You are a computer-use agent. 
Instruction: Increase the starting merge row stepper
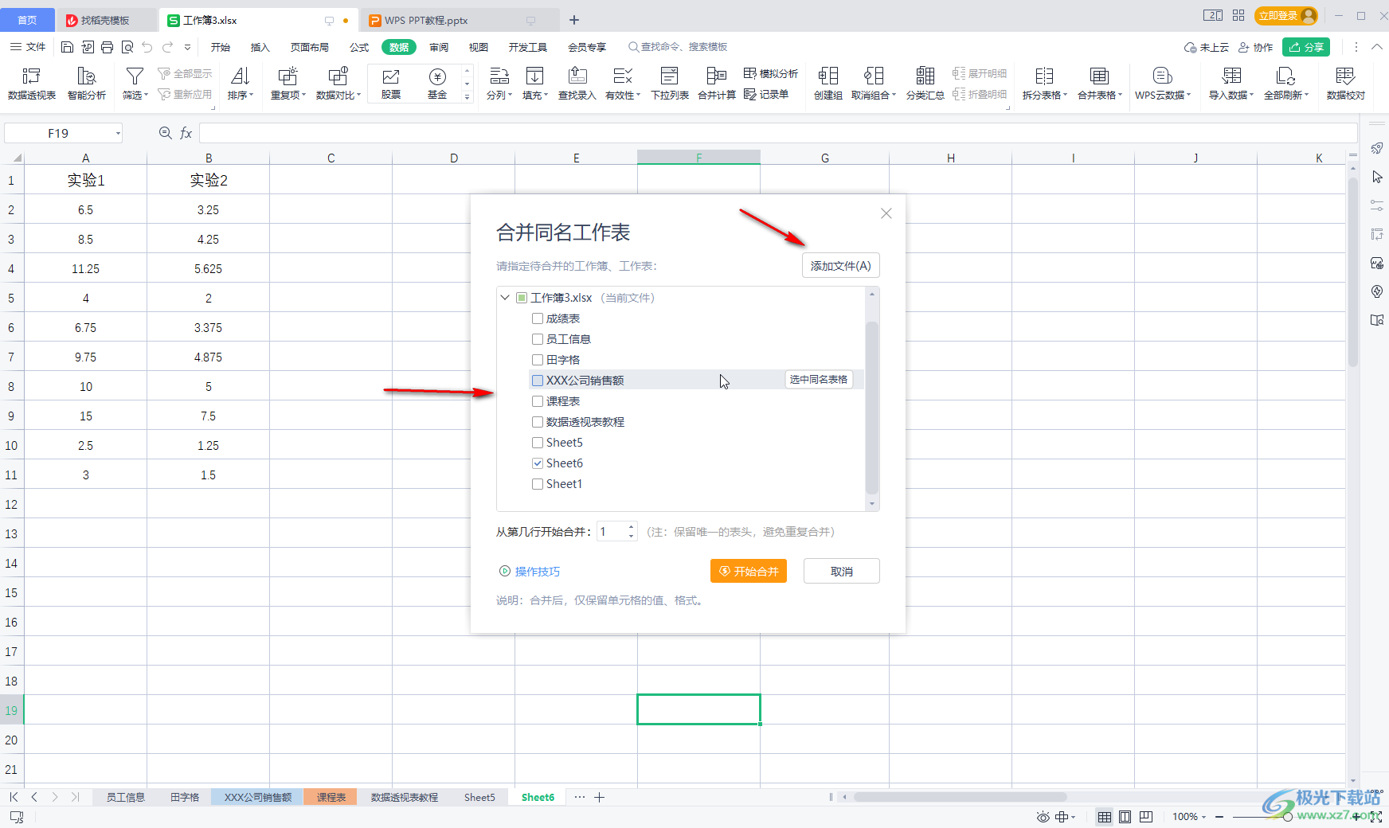click(632, 526)
